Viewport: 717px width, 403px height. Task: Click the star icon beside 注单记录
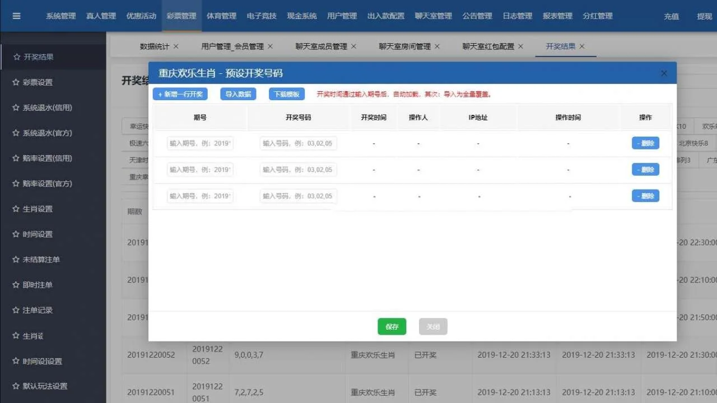[16, 310]
